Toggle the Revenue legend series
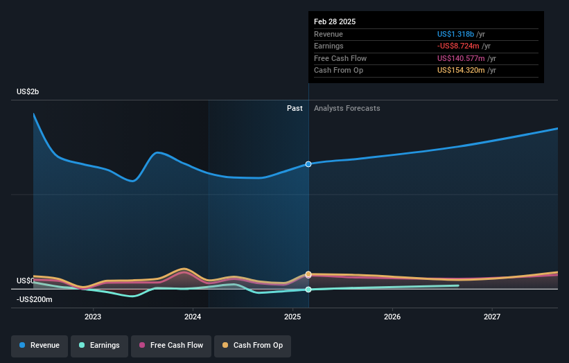Screen dimensions: 569x363 pyautogui.click(x=40, y=346)
